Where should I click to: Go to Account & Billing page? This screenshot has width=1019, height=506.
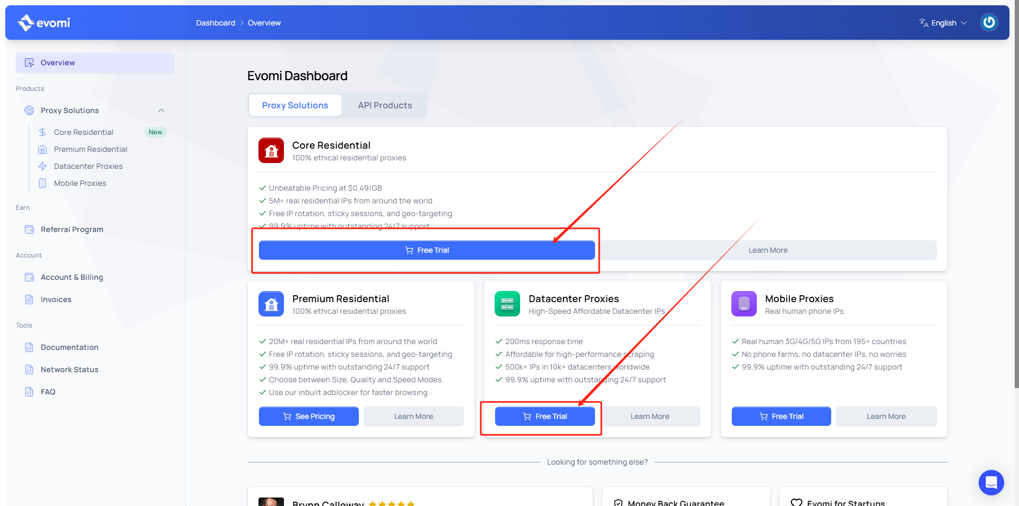(72, 277)
